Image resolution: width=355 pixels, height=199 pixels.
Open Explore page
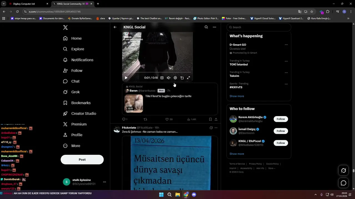coord(73,49)
